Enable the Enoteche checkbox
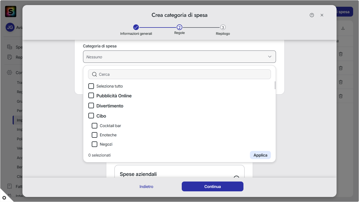The width and height of the screenshot is (359, 202). tap(95, 135)
